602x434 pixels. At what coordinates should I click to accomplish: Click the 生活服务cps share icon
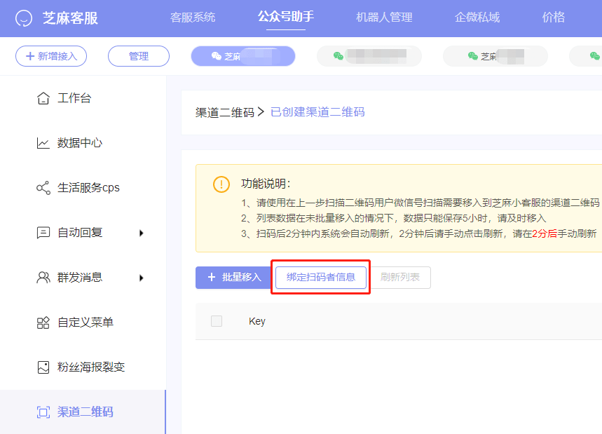[43, 188]
